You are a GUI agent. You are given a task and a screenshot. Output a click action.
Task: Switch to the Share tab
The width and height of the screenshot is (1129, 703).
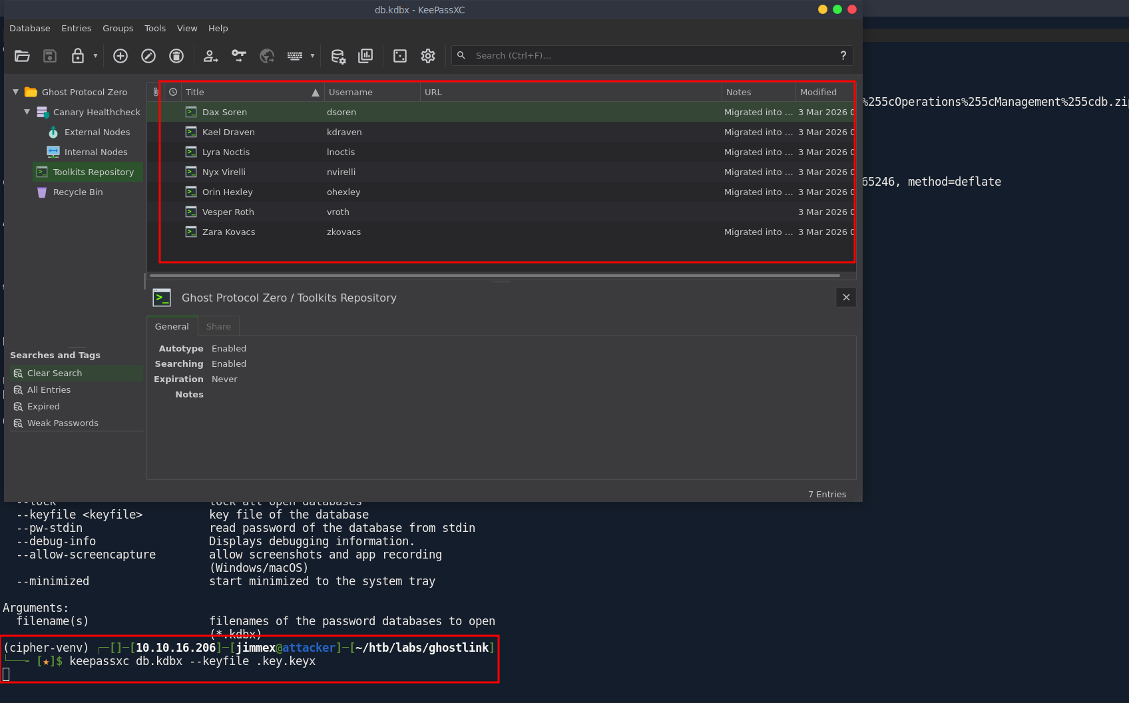(x=218, y=326)
